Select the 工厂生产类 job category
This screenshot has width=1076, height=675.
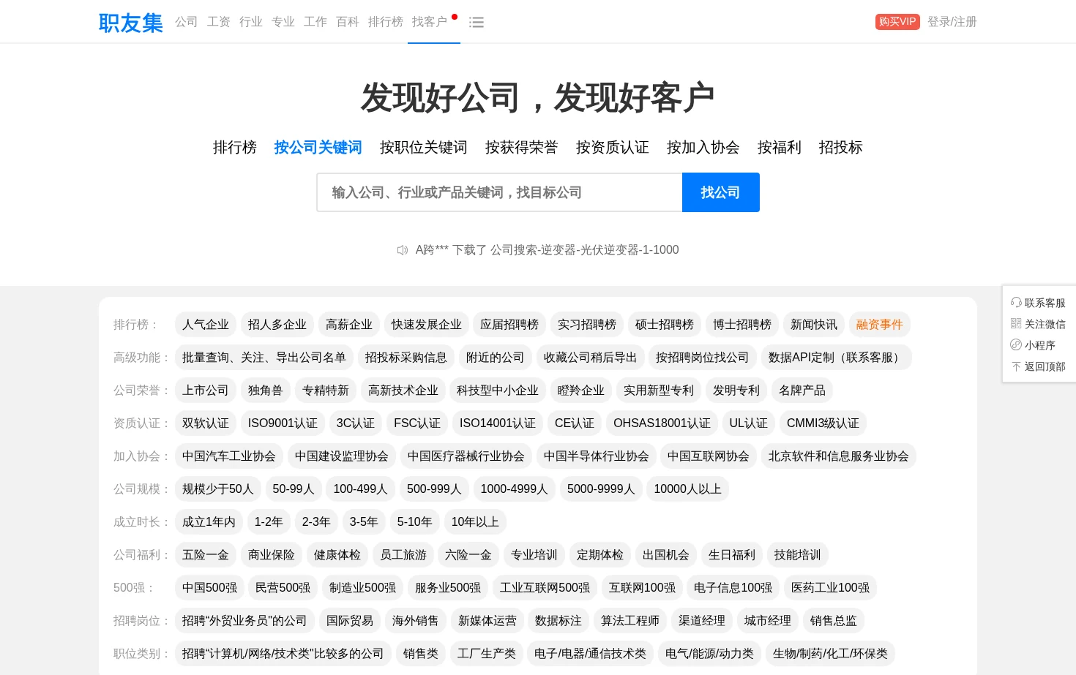487,654
